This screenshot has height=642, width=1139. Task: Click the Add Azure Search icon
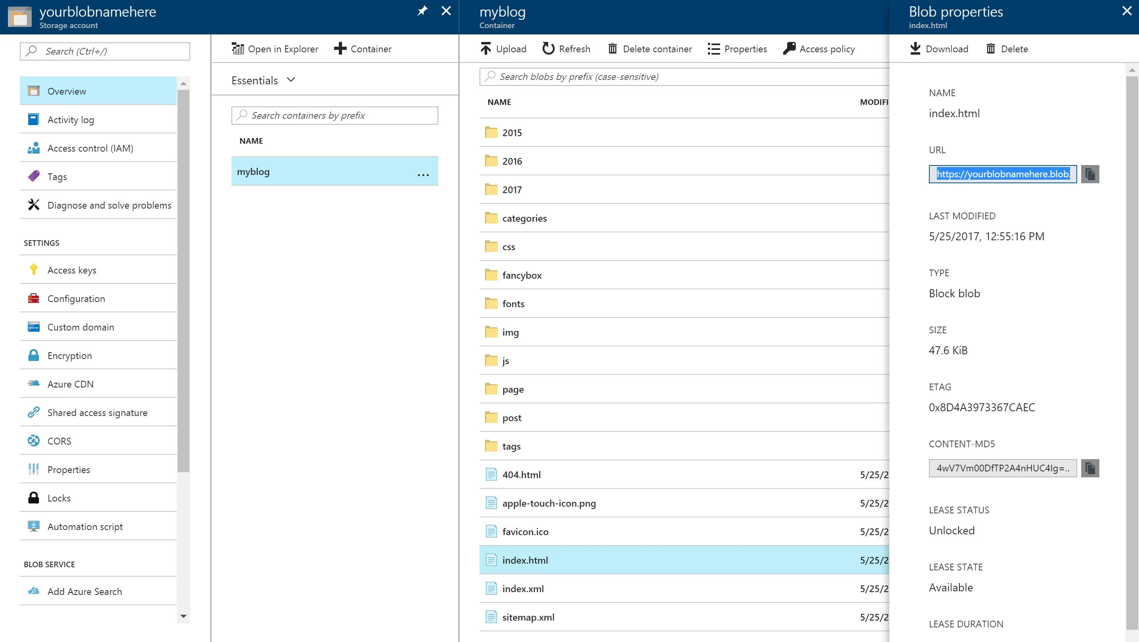[34, 591]
